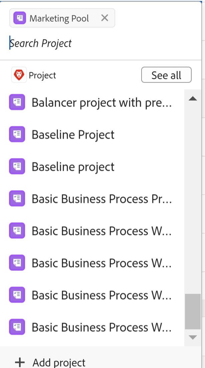
Task: Click the scrollbar down arrow
Action: [x=193, y=338]
